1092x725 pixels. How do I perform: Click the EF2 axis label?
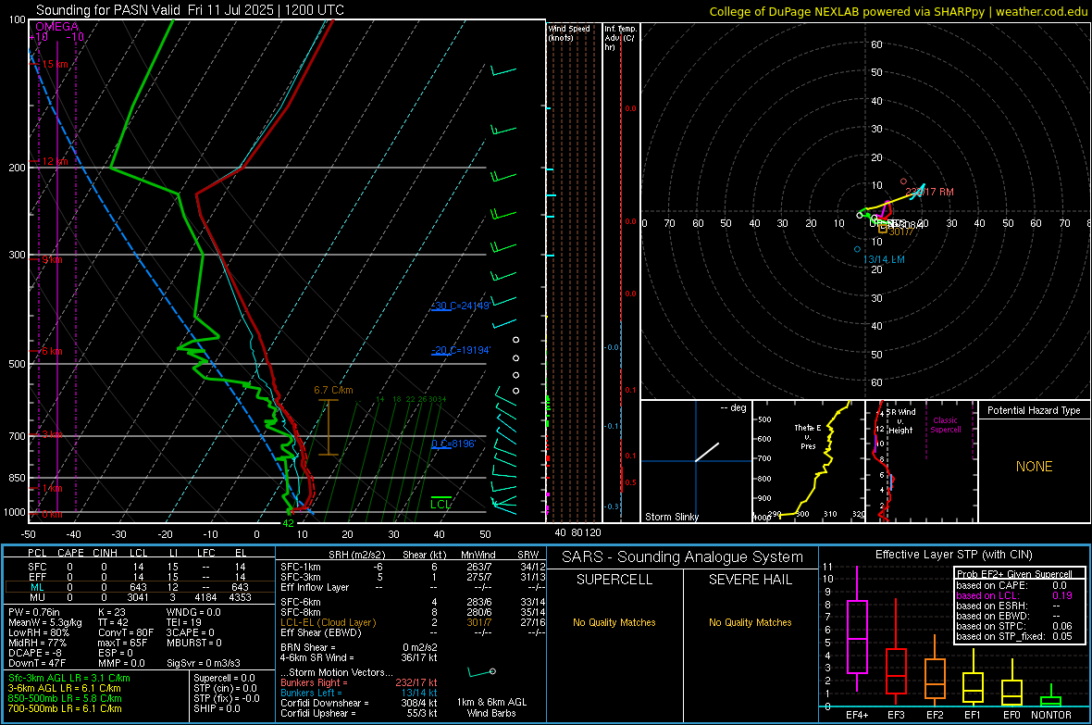tap(935, 715)
